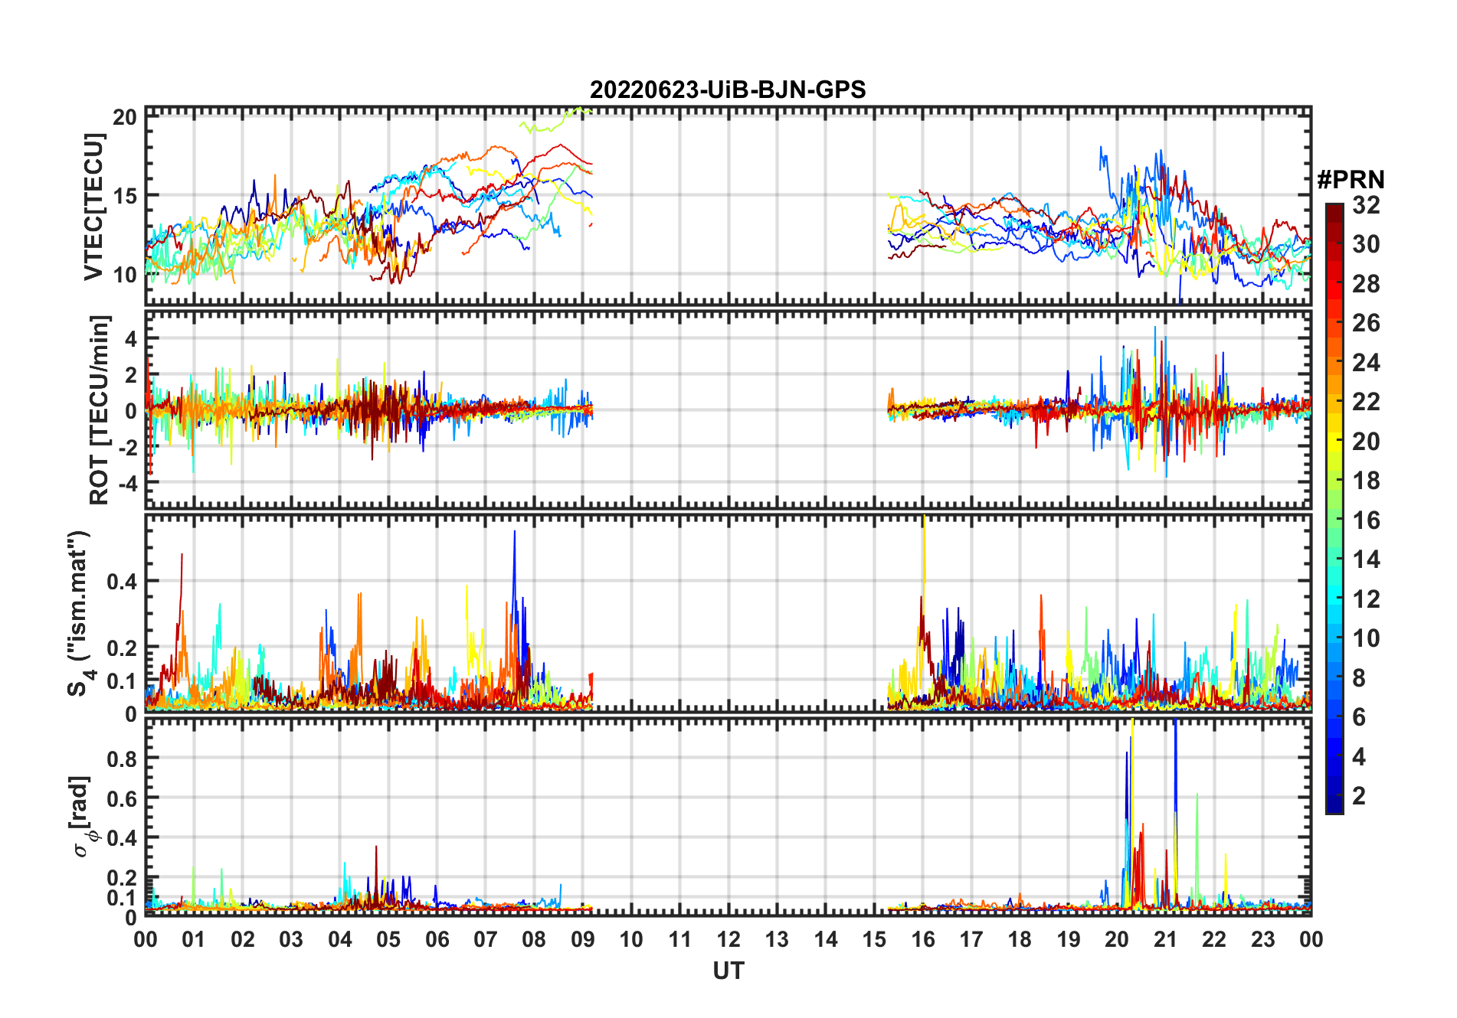Image resolution: width=1457 pixels, height=1018 pixels.
Task: Click the x-axis tick label 23
Action: (x=1263, y=939)
